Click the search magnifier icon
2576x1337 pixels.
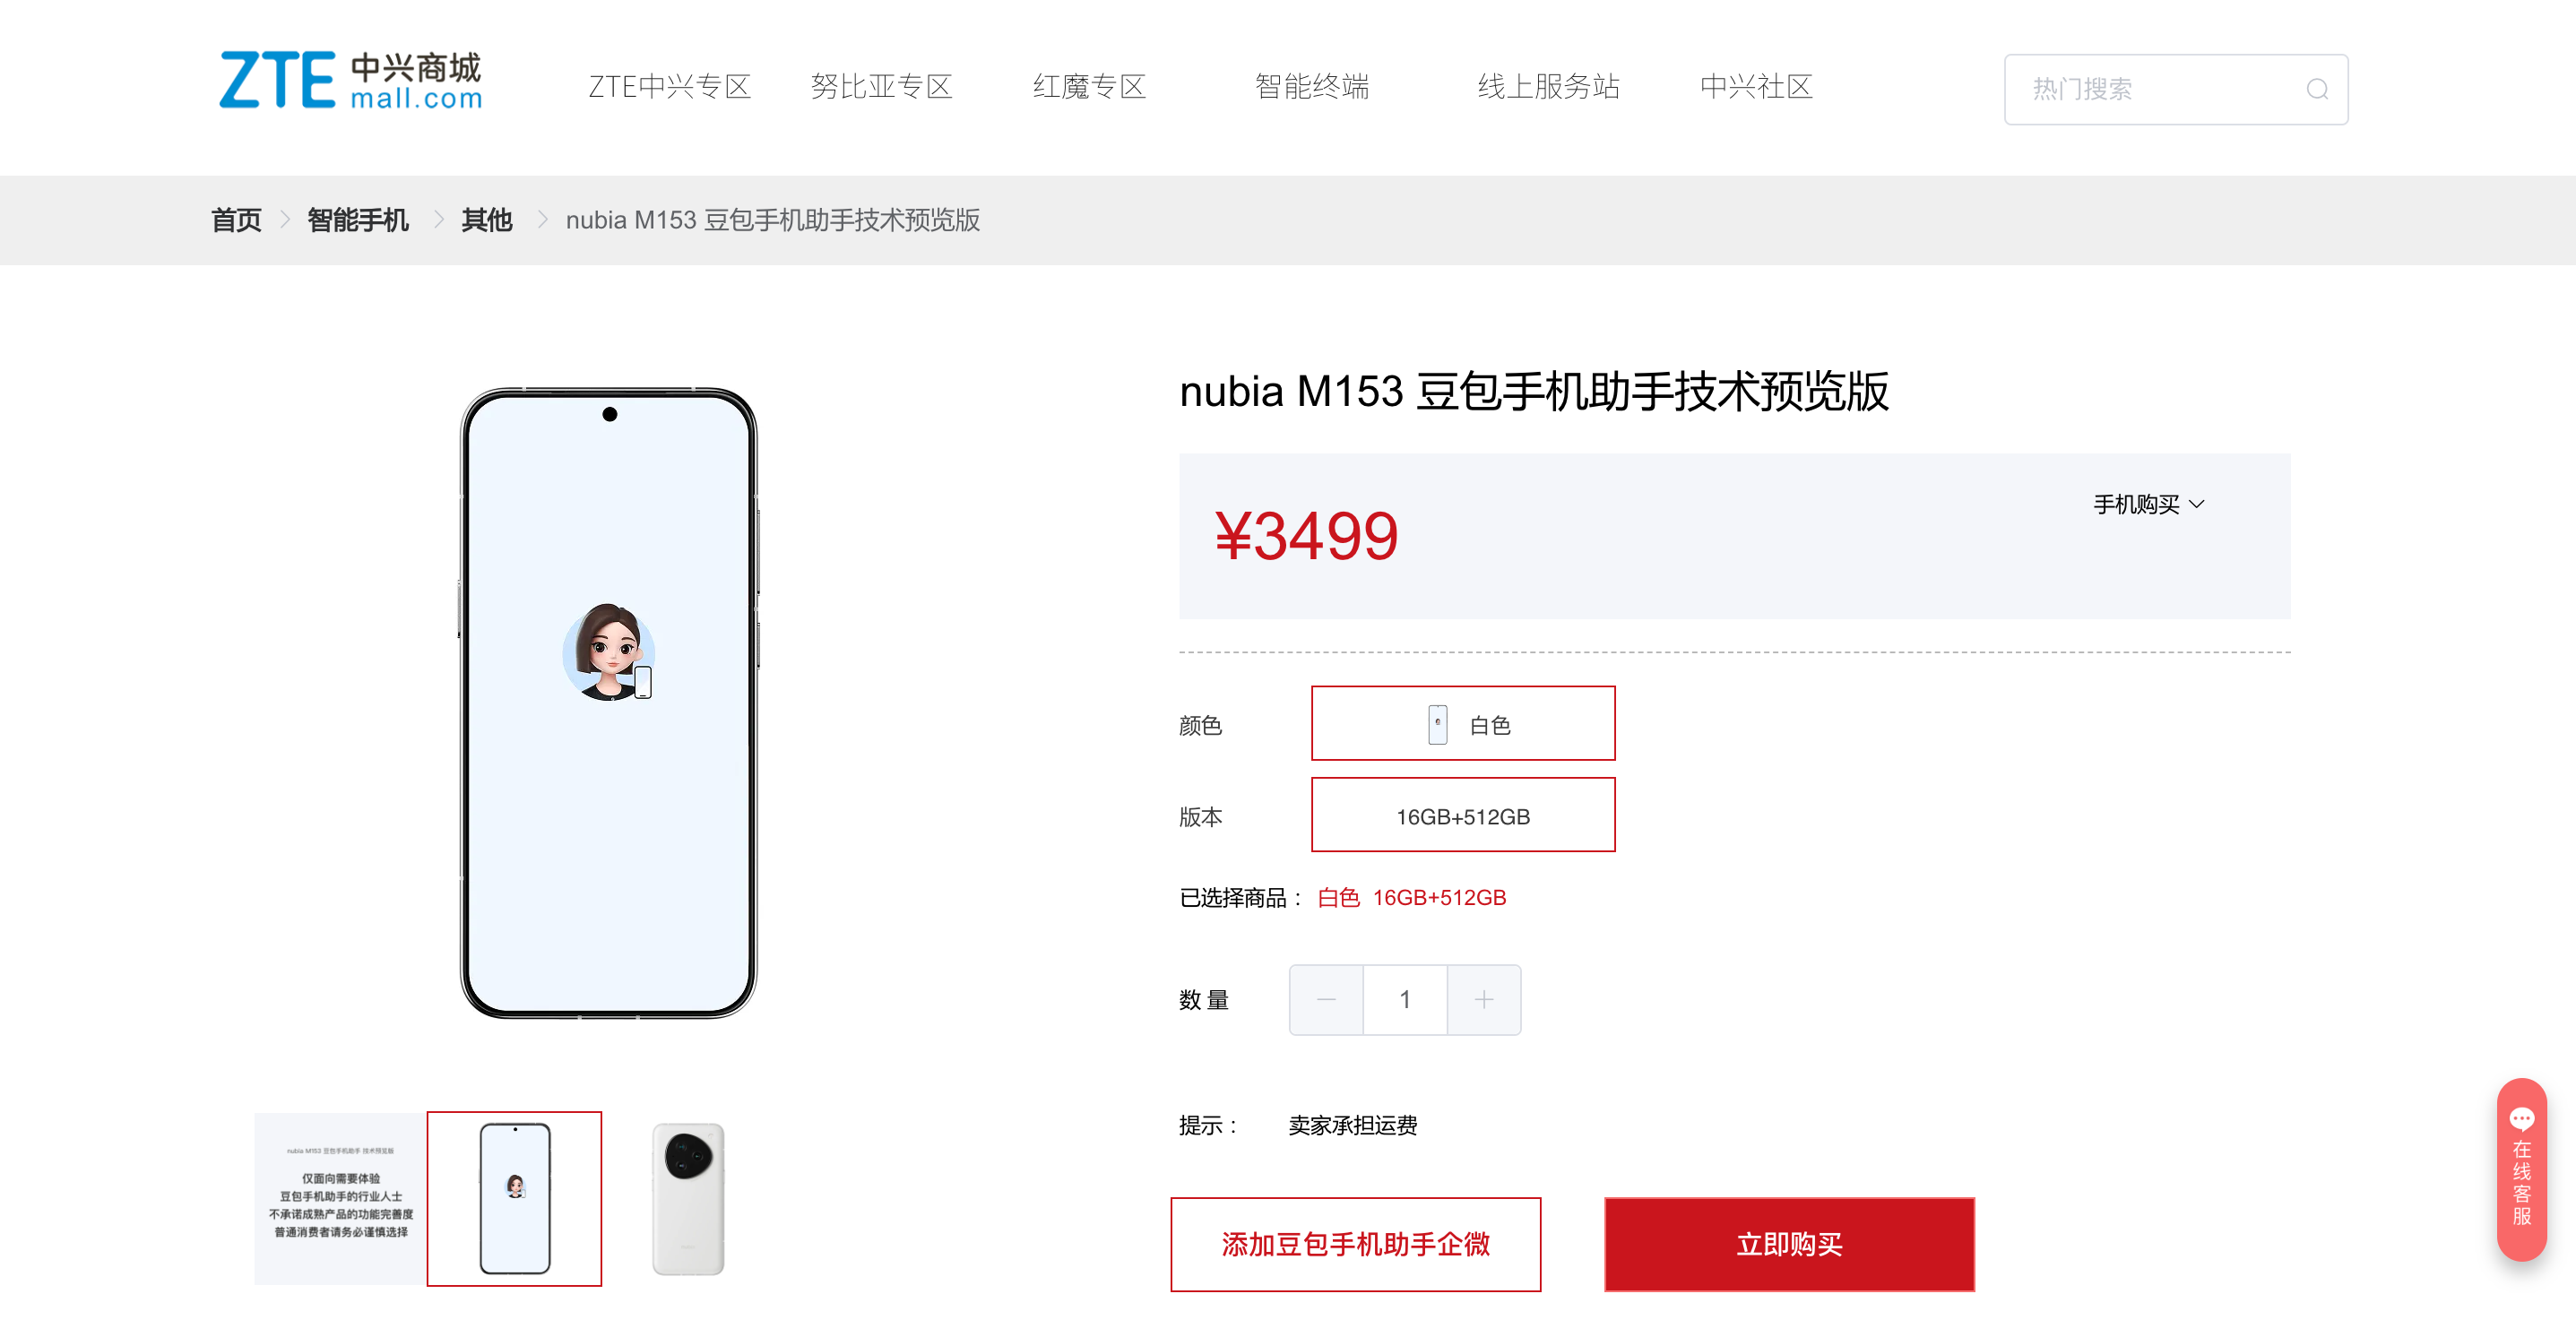tap(2317, 89)
